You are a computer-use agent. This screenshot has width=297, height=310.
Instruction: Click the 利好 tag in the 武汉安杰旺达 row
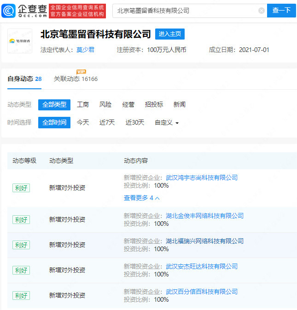[21, 270]
